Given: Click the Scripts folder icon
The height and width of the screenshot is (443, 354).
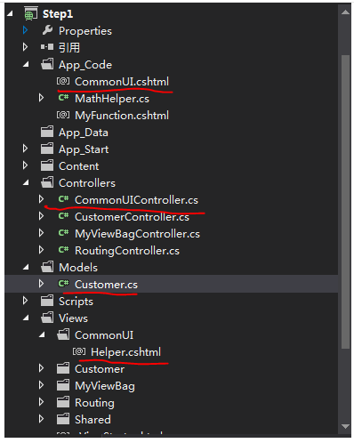Looking at the screenshot, I should 47,301.
